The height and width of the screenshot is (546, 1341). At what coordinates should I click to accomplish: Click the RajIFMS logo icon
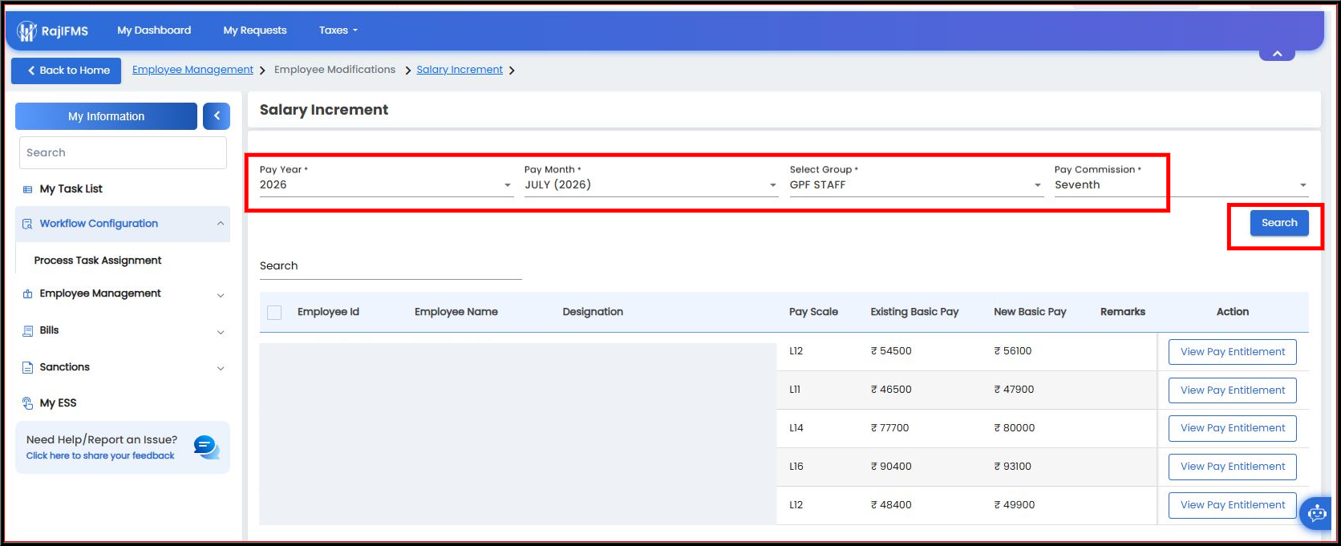tap(27, 31)
